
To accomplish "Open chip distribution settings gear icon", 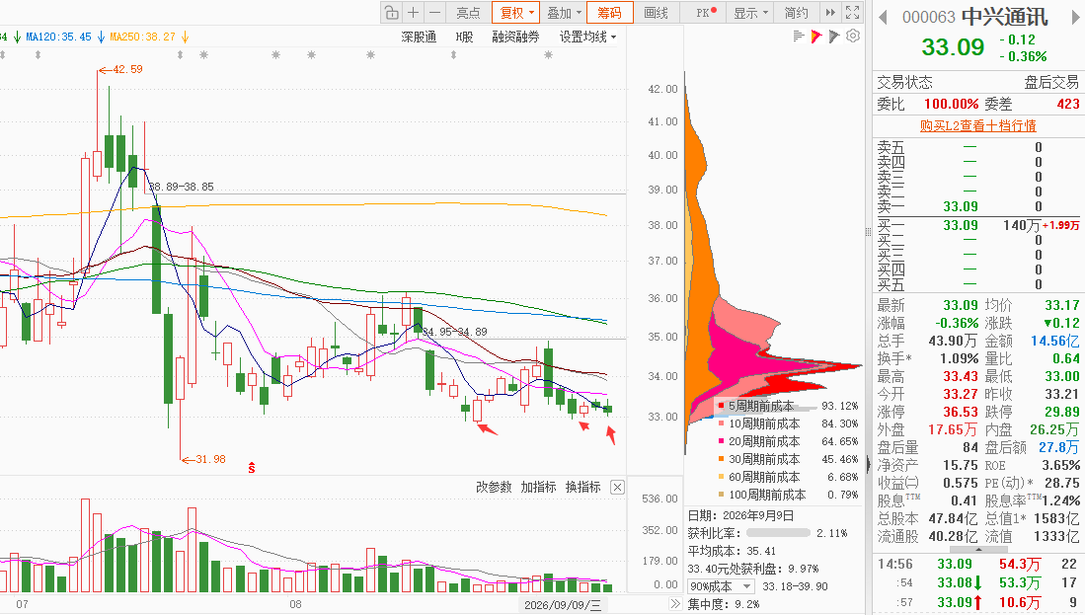I will 853,36.
